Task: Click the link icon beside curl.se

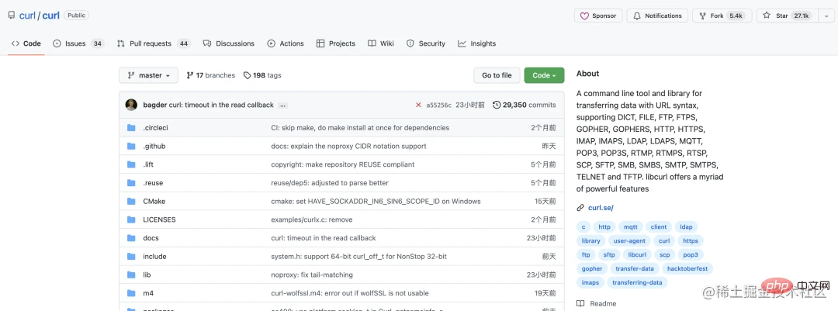Action: click(x=580, y=208)
